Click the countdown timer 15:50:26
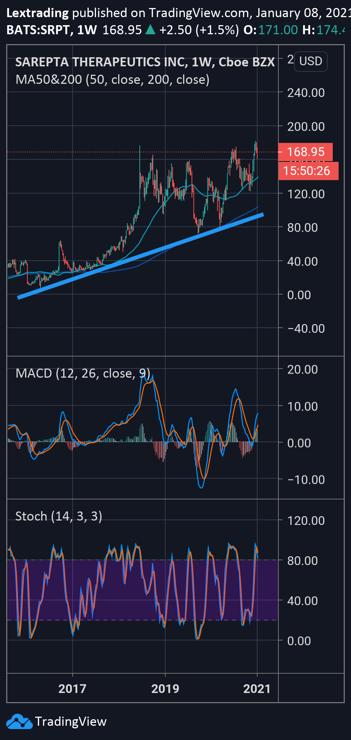 coord(308,171)
